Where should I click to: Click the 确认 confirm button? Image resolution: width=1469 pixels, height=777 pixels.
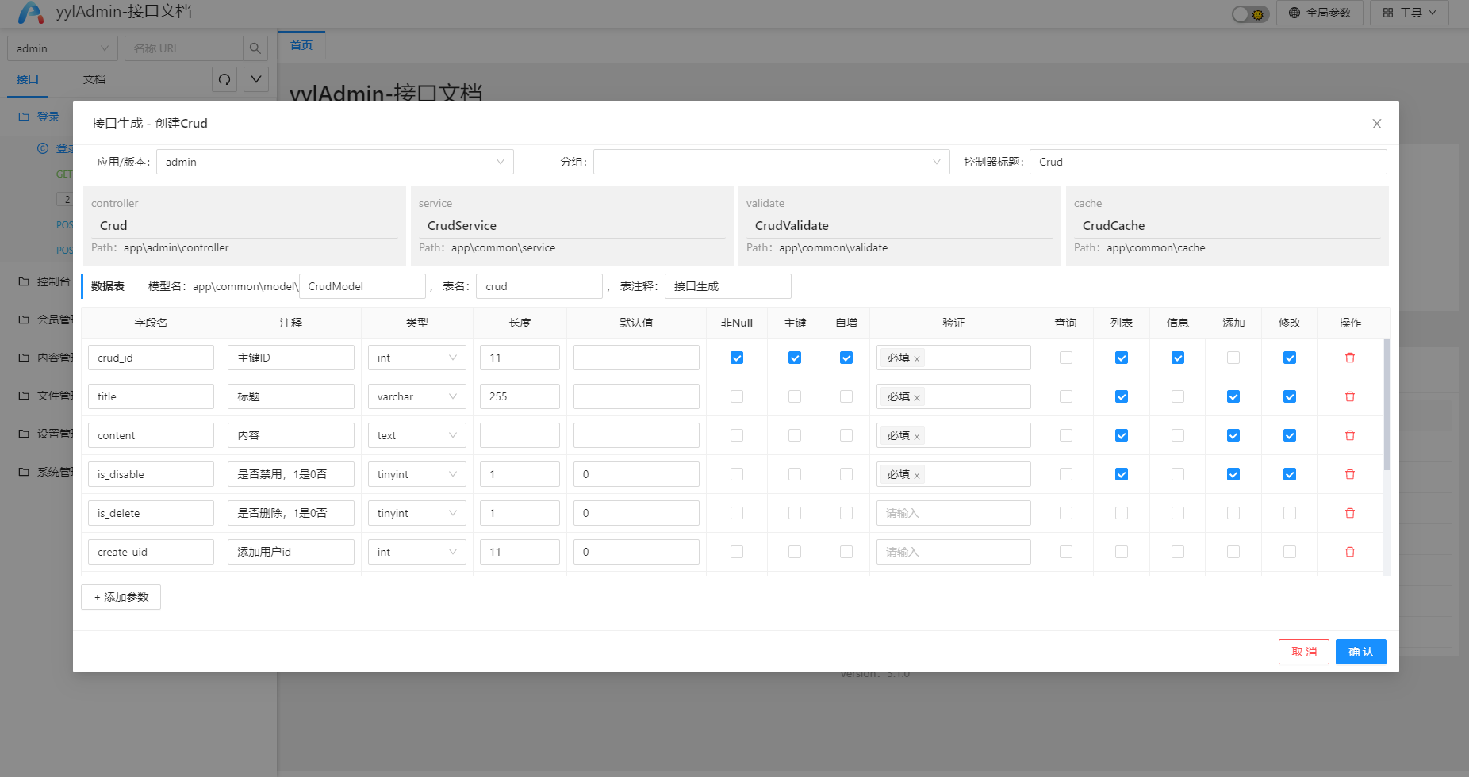tap(1360, 652)
